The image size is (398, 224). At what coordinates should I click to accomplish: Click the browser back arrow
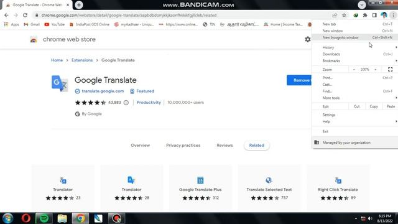pyautogui.click(x=6, y=15)
